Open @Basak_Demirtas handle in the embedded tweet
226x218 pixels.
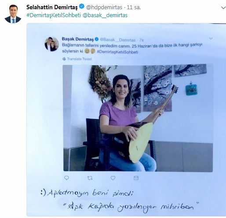click(x=118, y=40)
